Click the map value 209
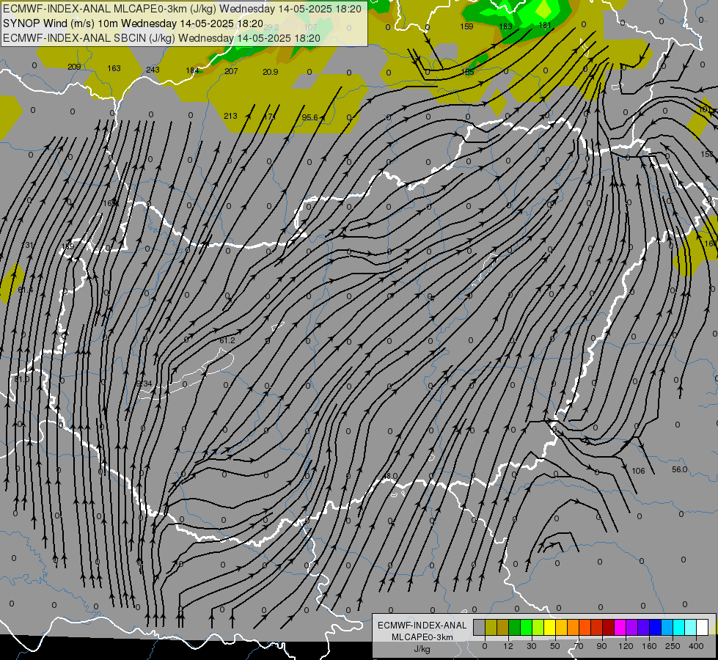Image resolution: width=718 pixels, height=660 pixels. 74,67
